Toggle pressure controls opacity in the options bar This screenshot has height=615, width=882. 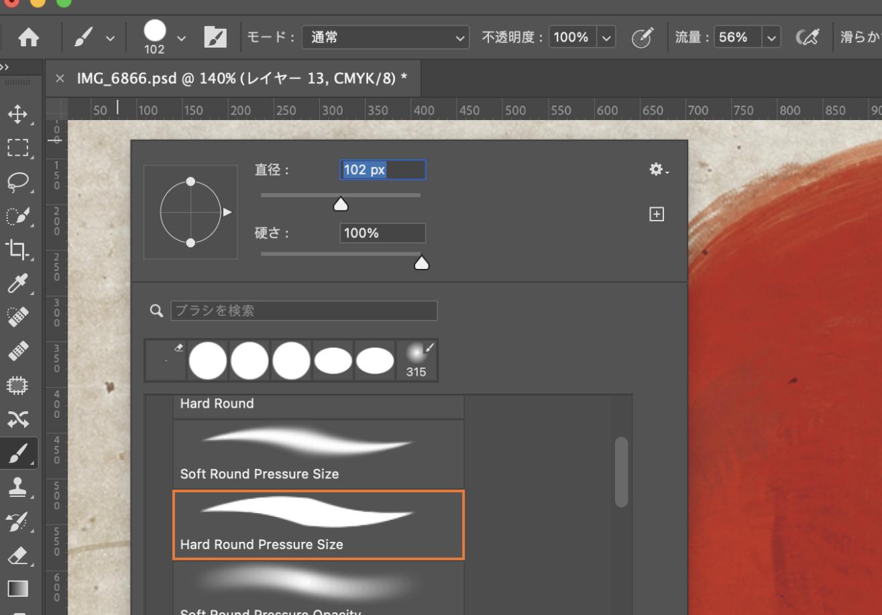[x=642, y=37]
